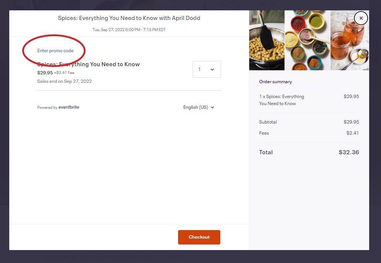The height and width of the screenshot is (263, 381).
Task: Click the Enter promo code link
Action: (x=56, y=51)
